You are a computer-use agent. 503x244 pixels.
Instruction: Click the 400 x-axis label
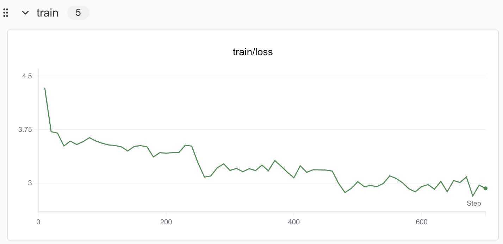click(x=294, y=222)
